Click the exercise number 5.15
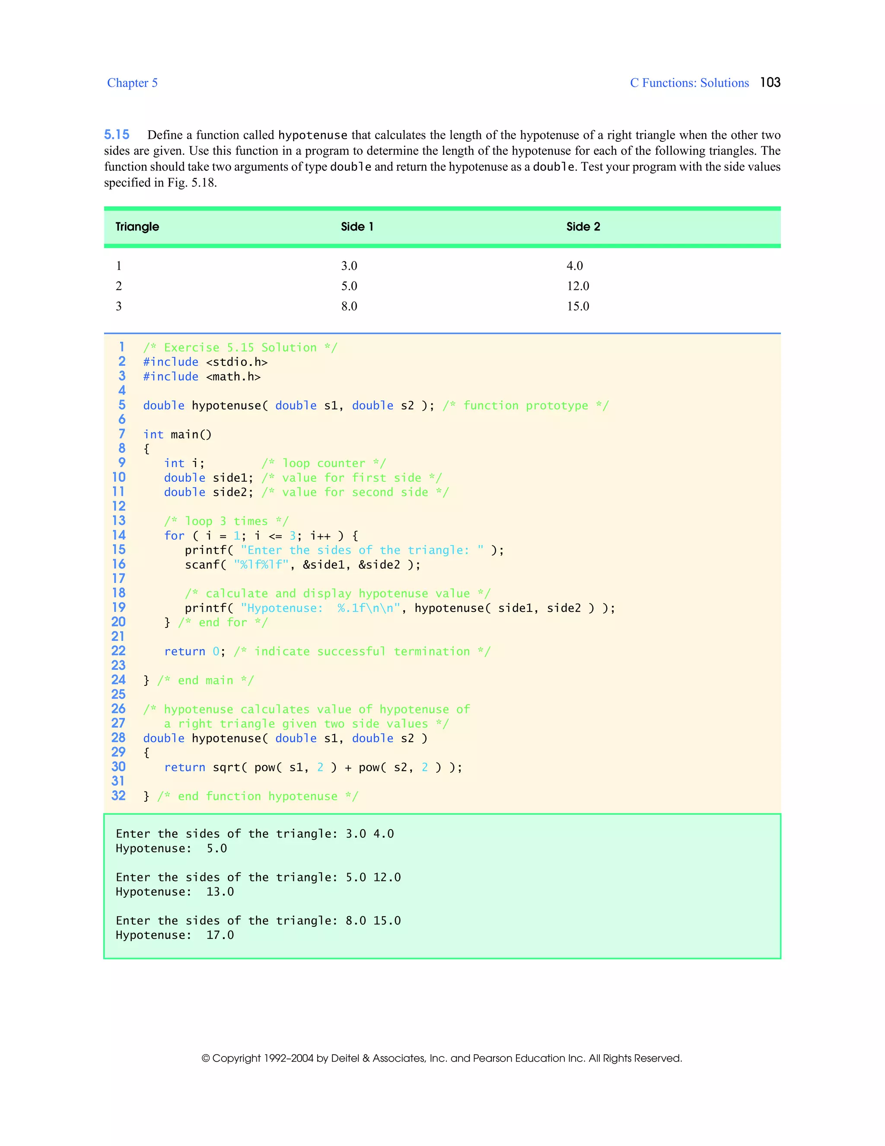The image size is (885, 1146). pyautogui.click(x=116, y=135)
